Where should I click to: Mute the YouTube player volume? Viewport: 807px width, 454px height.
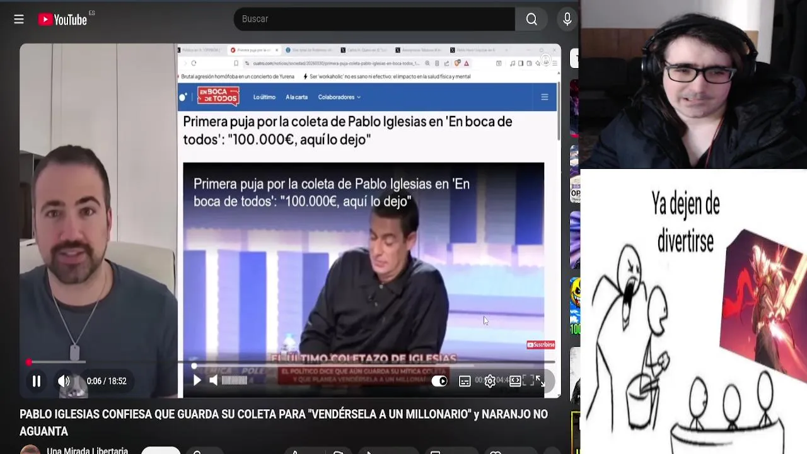[x=64, y=381]
